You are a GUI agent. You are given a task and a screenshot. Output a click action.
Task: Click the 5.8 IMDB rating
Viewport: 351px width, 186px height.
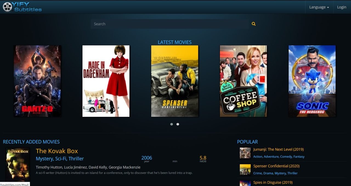203,158
